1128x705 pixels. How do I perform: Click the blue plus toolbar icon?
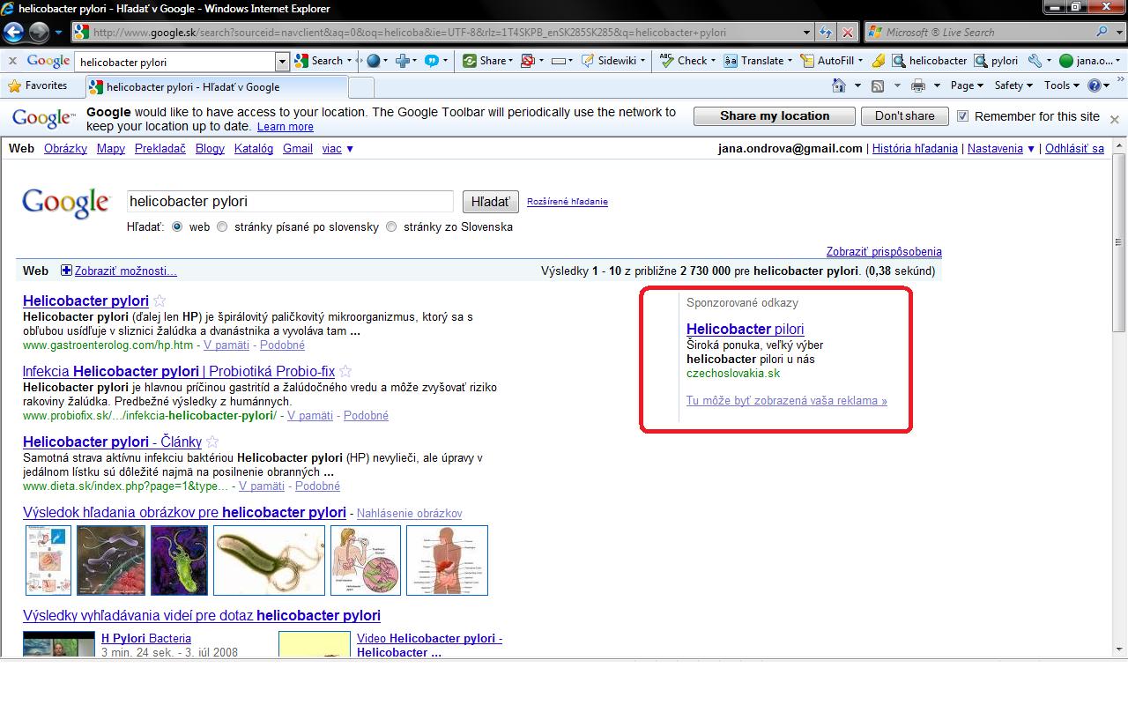403,61
